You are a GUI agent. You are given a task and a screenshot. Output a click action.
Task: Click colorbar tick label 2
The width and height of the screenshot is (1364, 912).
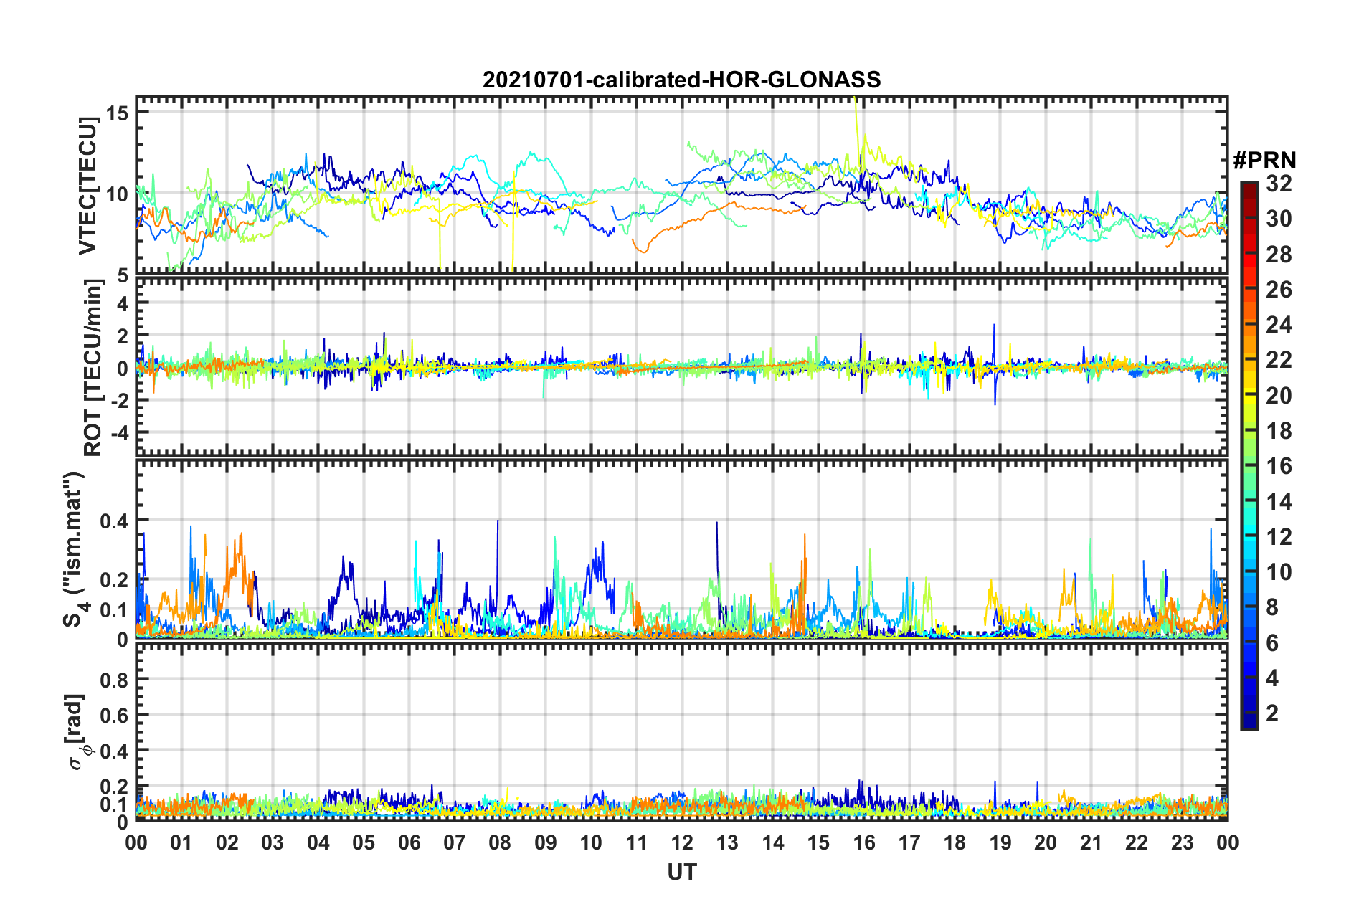tap(1272, 713)
